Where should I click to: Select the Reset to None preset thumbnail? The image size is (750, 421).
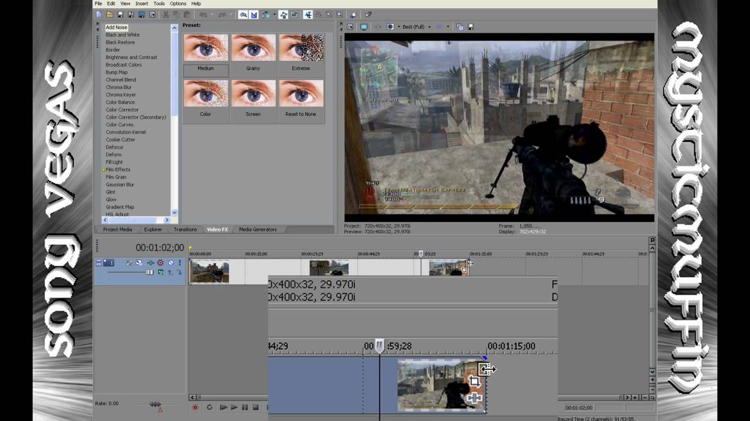point(301,94)
